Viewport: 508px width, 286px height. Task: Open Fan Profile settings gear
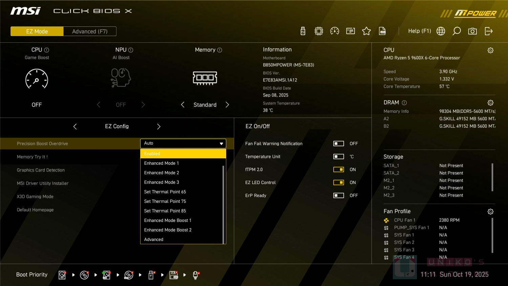click(x=490, y=211)
